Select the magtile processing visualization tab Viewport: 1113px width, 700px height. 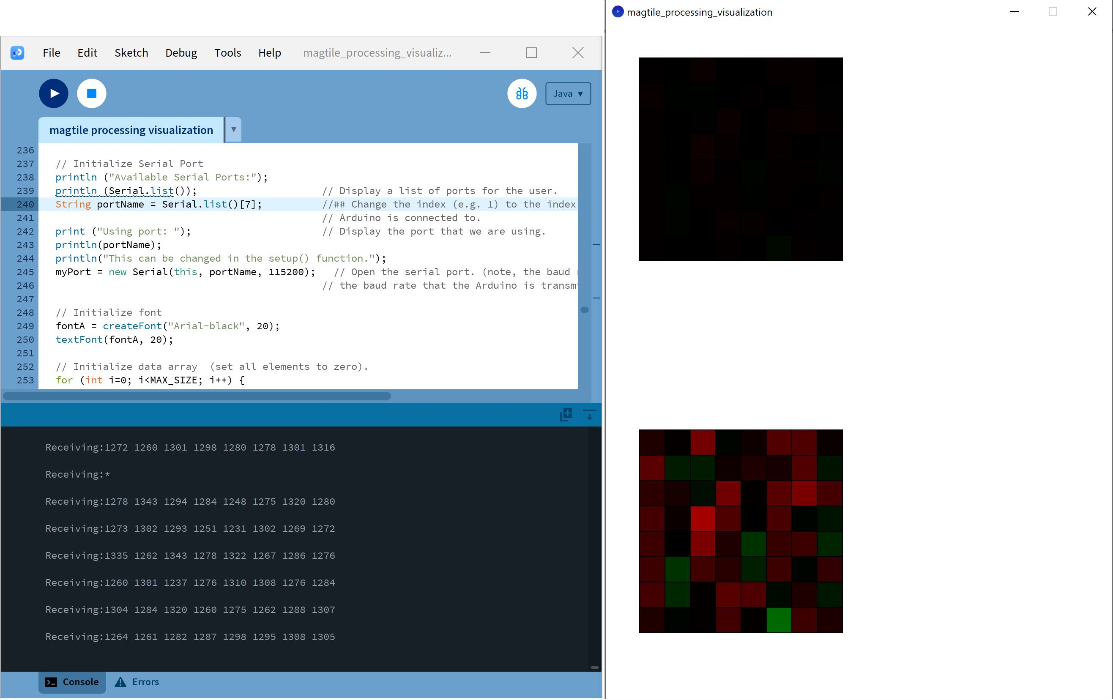131,130
